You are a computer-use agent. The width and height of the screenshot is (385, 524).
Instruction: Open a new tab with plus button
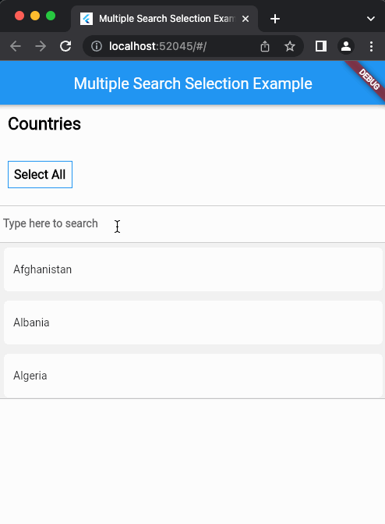pos(275,19)
